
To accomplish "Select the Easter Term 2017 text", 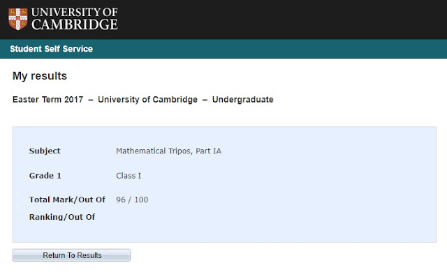I will tap(48, 100).
